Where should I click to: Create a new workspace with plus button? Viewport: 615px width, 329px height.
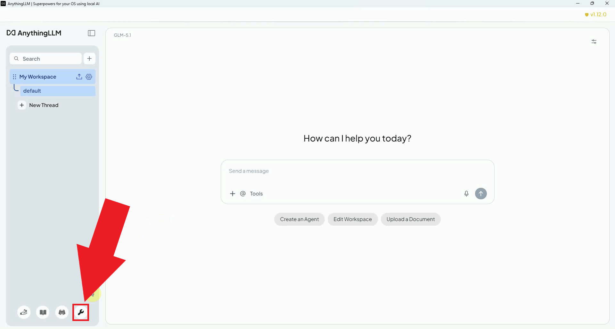coord(89,58)
